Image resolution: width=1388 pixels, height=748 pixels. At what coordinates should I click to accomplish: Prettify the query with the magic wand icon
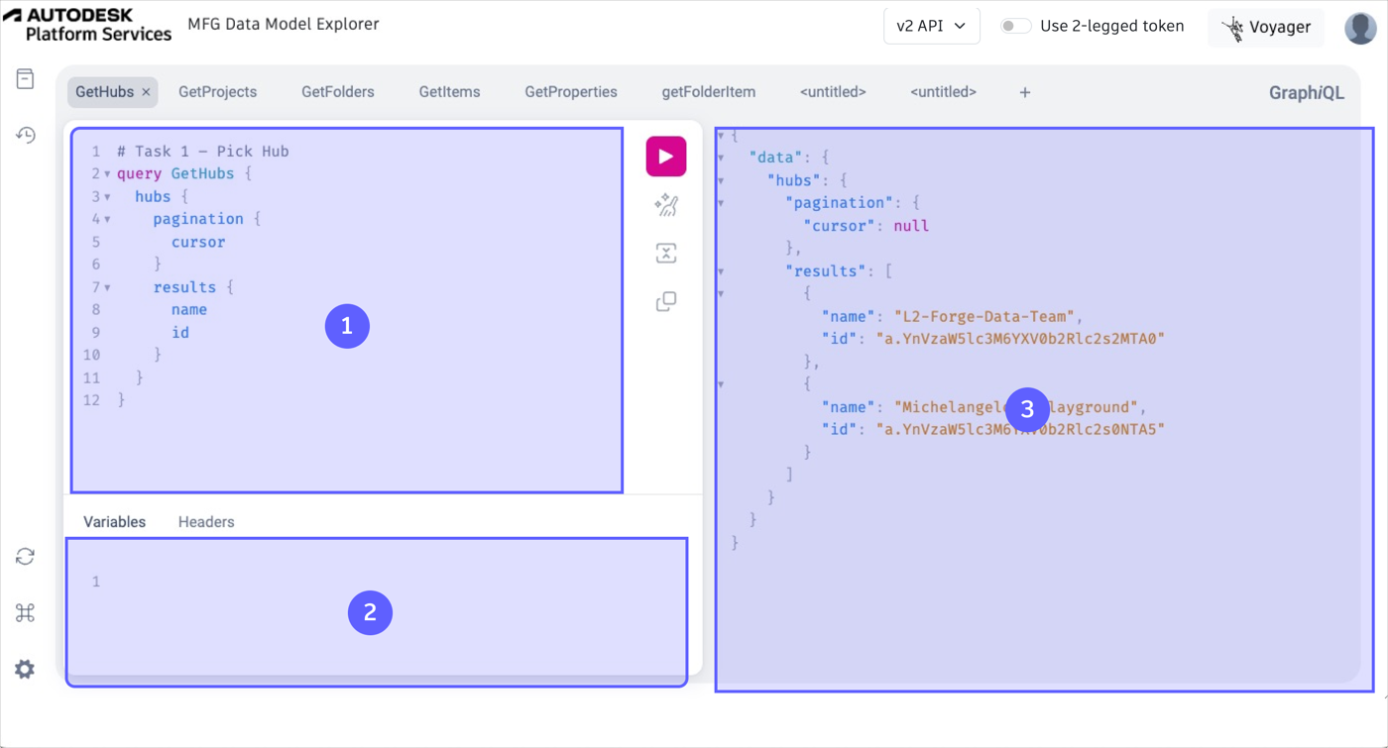[666, 205]
